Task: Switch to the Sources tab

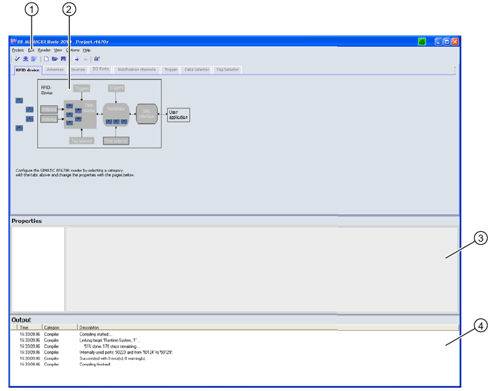Action: point(78,69)
